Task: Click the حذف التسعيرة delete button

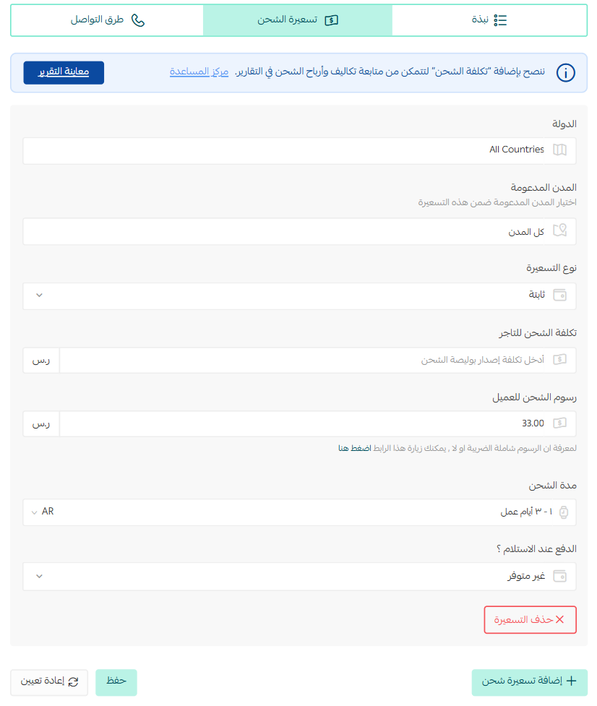Action: (x=530, y=620)
